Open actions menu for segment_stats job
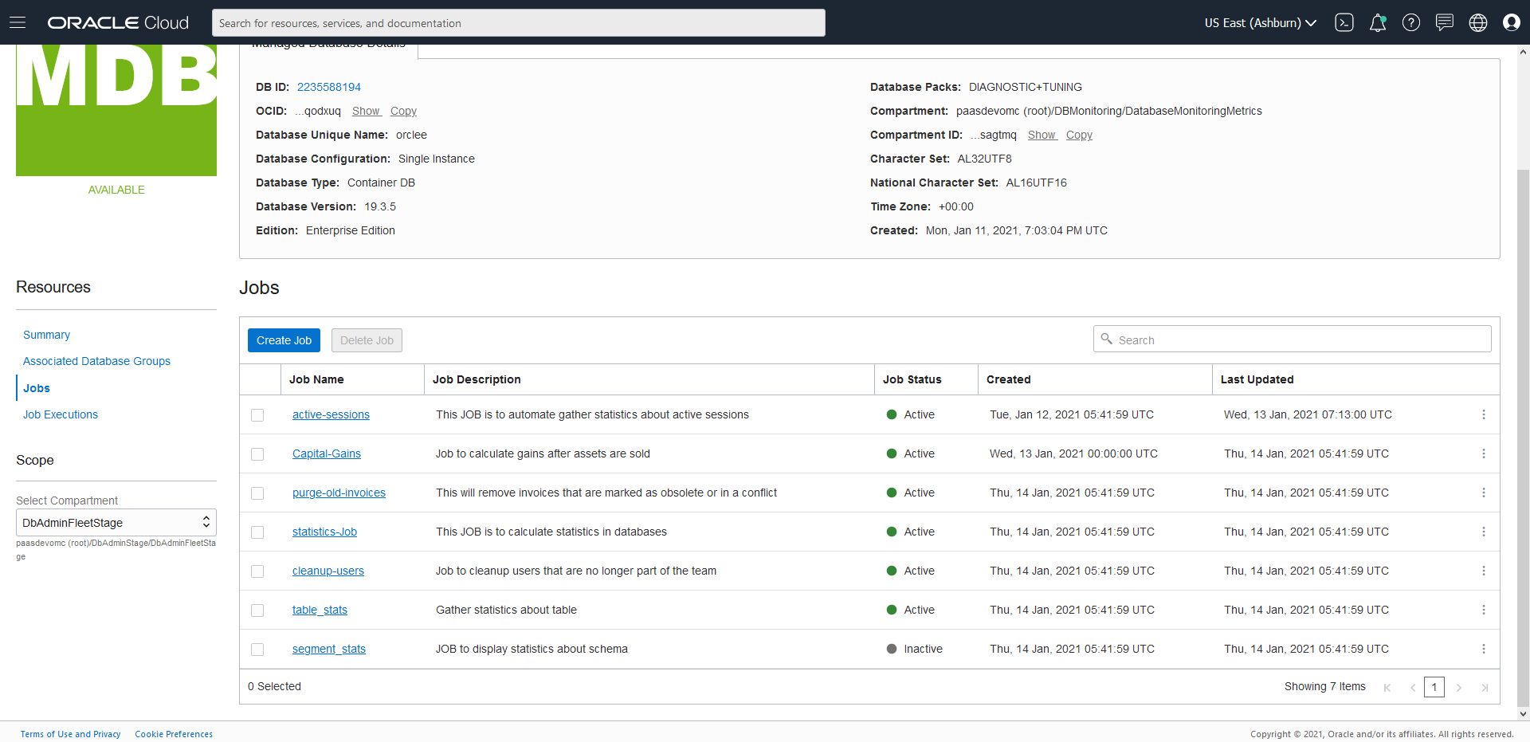Screen dimensions: 1530x742 (x=1484, y=649)
